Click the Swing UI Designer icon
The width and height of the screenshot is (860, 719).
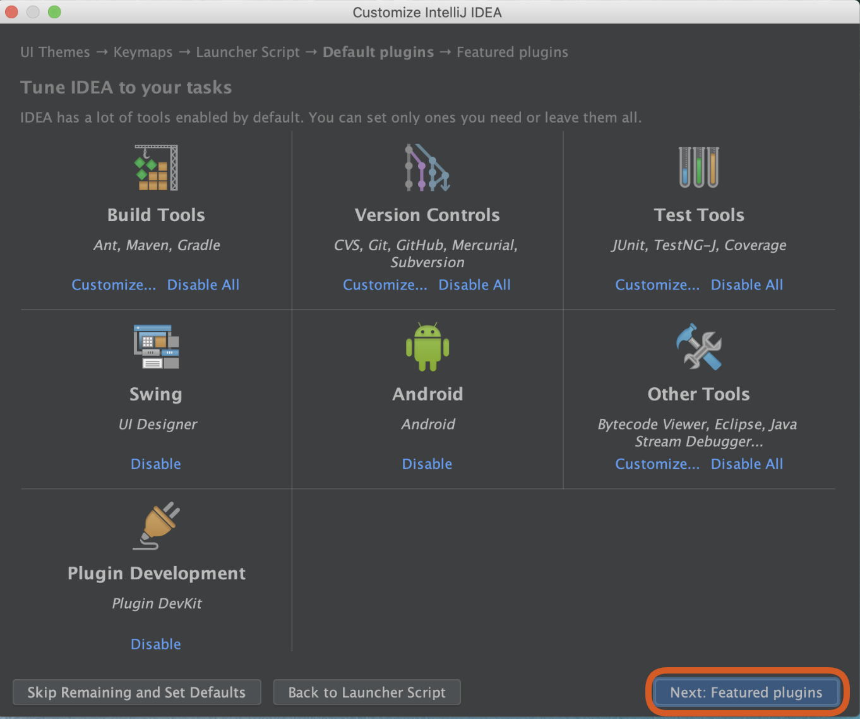coord(156,346)
